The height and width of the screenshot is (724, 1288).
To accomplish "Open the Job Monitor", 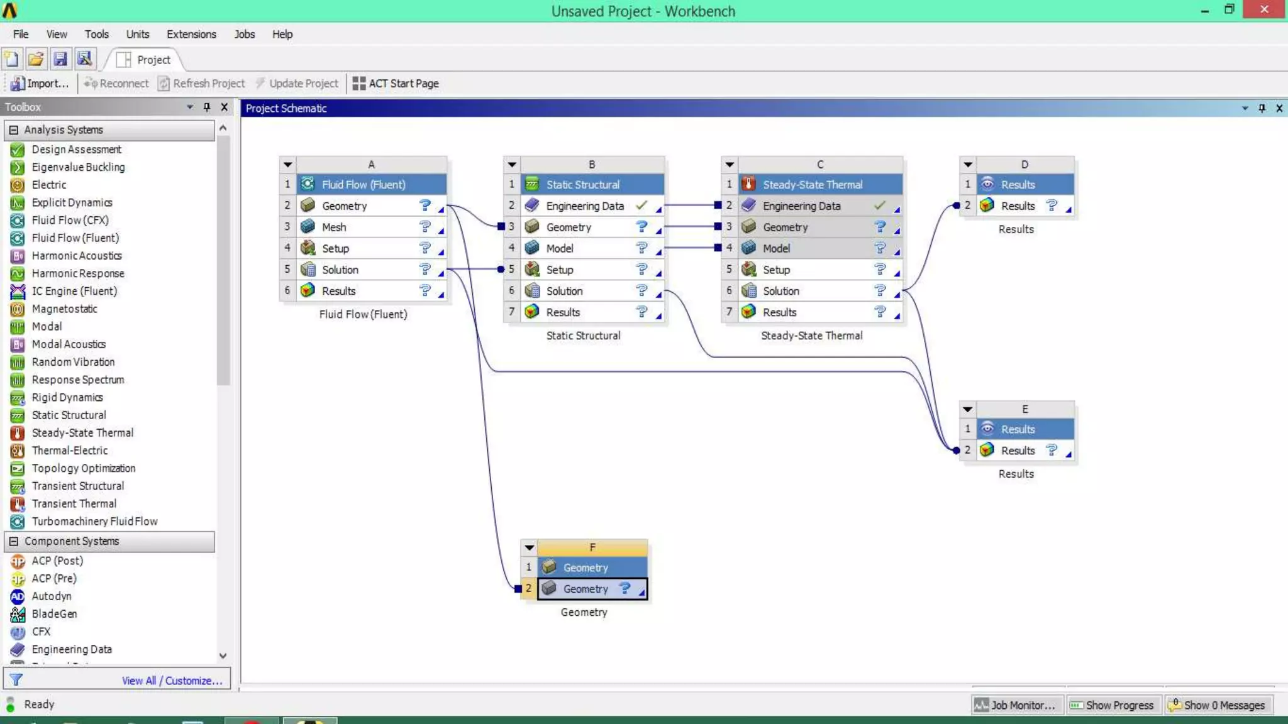I will [x=1016, y=705].
